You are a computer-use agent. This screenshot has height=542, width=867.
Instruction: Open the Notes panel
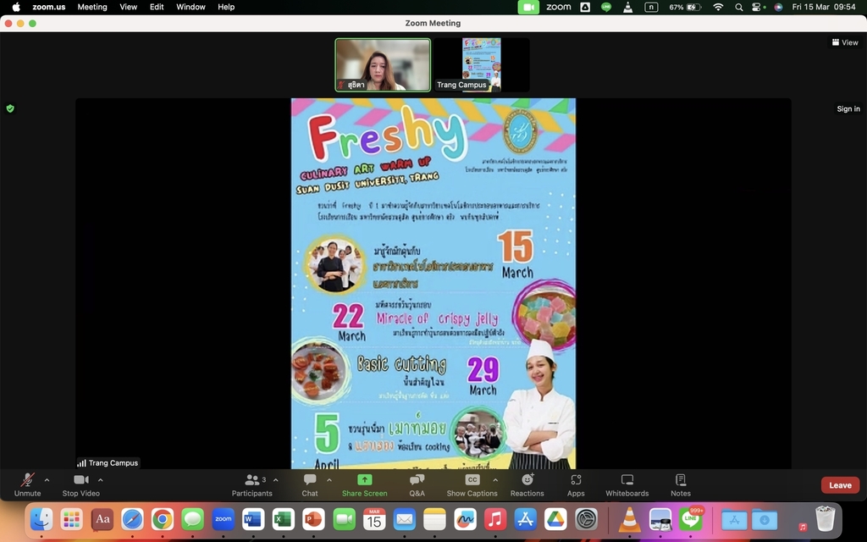[681, 484]
